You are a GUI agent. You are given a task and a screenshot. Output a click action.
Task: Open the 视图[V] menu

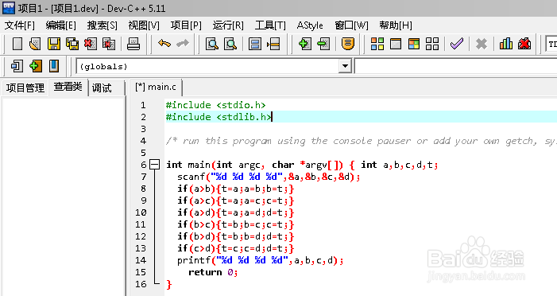pos(144,25)
